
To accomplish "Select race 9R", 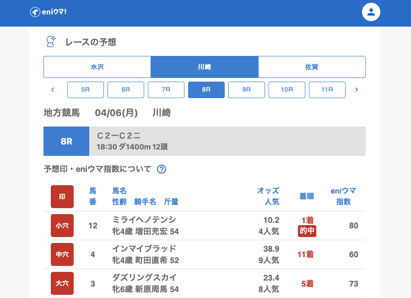I will (x=247, y=90).
